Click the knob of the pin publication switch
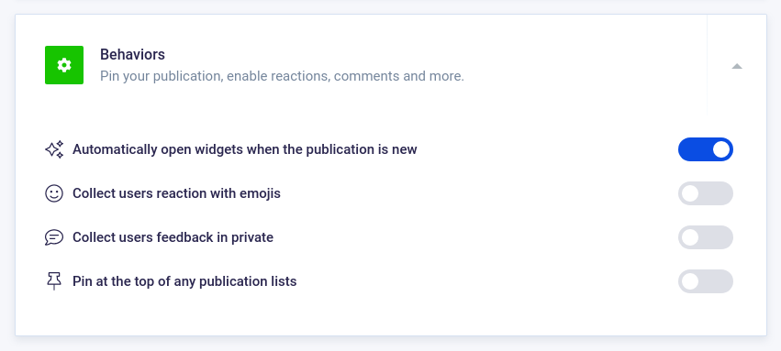 point(690,281)
